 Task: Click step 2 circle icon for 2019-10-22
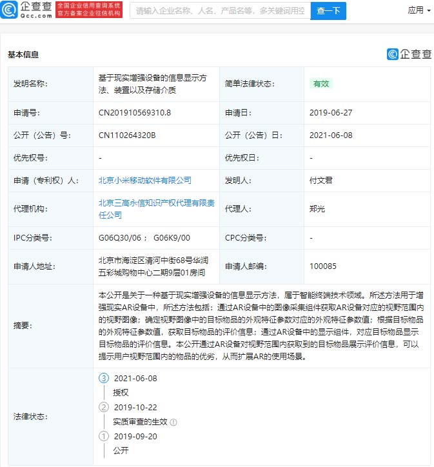[x=104, y=408]
